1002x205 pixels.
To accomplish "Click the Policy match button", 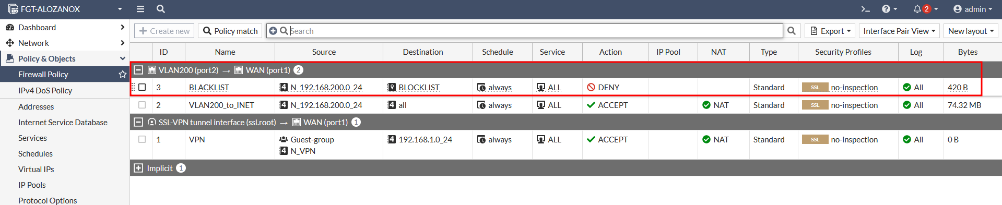I will point(230,31).
